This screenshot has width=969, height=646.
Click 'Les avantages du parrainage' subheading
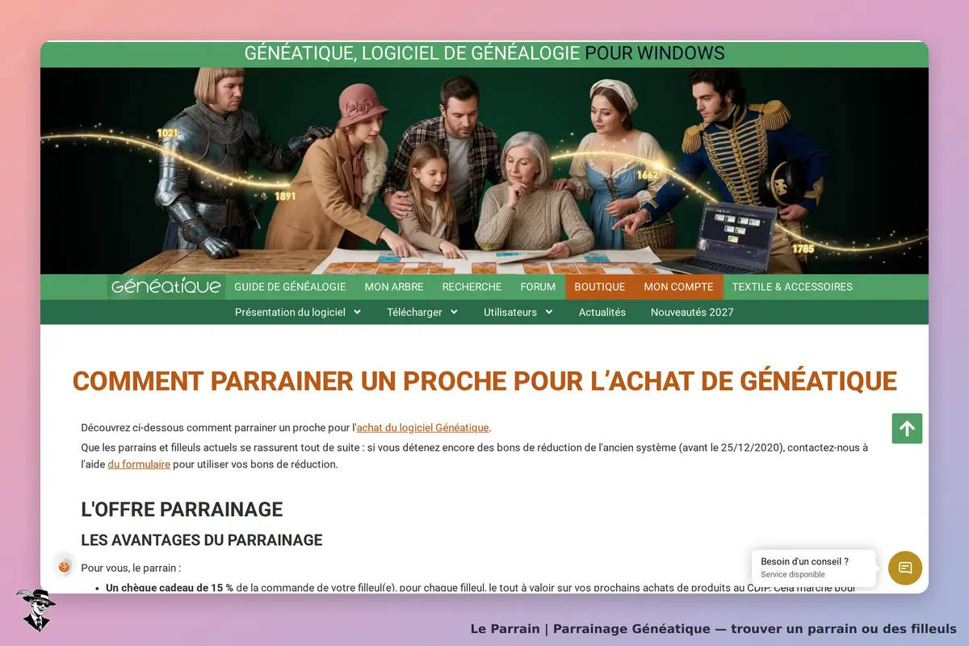202,540
